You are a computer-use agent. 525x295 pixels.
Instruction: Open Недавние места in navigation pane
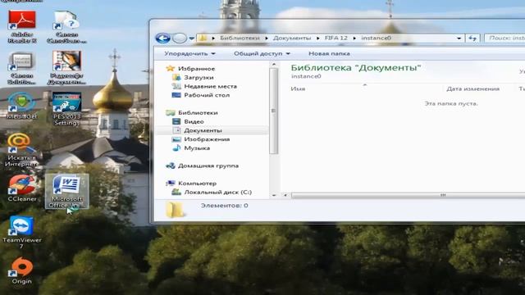pyautogui.click(x=210, y=86)
